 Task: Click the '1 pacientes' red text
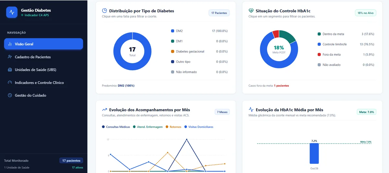pyautogui.click(x=281, y=86)
